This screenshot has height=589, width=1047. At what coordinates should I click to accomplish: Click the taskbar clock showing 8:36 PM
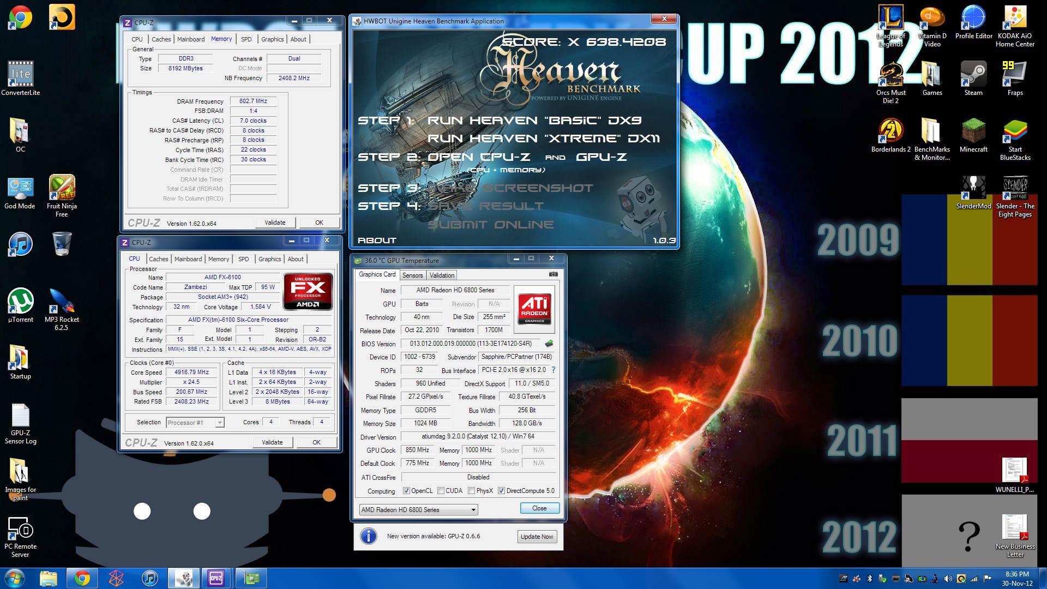1016,578
